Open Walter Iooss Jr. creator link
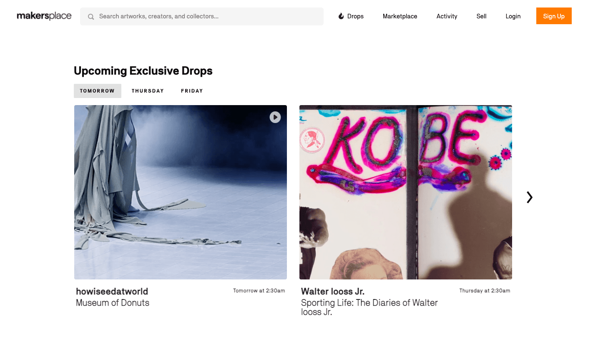The height and width of the screenshot is (342, 593). tap(333, 291)
